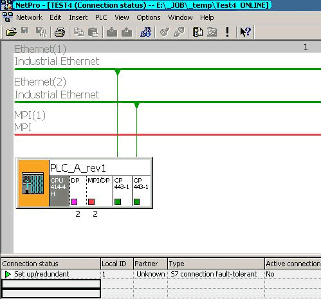Click the S7 connection fault-tolerant cell
The height and width of the screenshot is (299, 321).
[216, 274]
